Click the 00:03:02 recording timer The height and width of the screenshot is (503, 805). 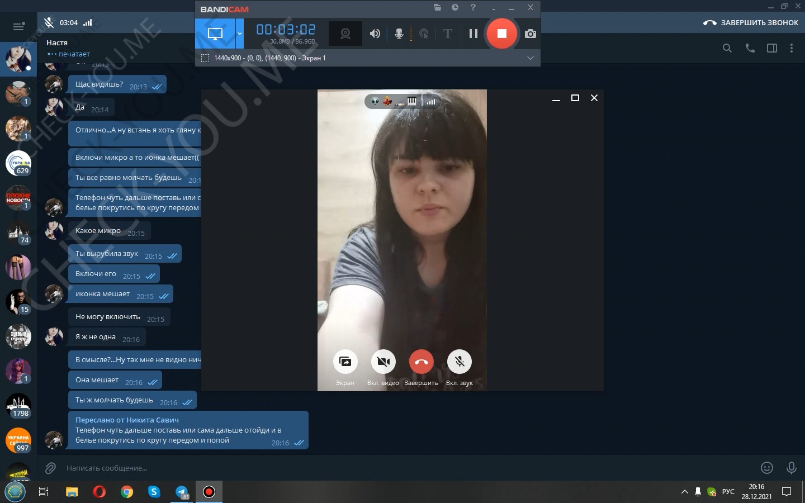point(286,29)
